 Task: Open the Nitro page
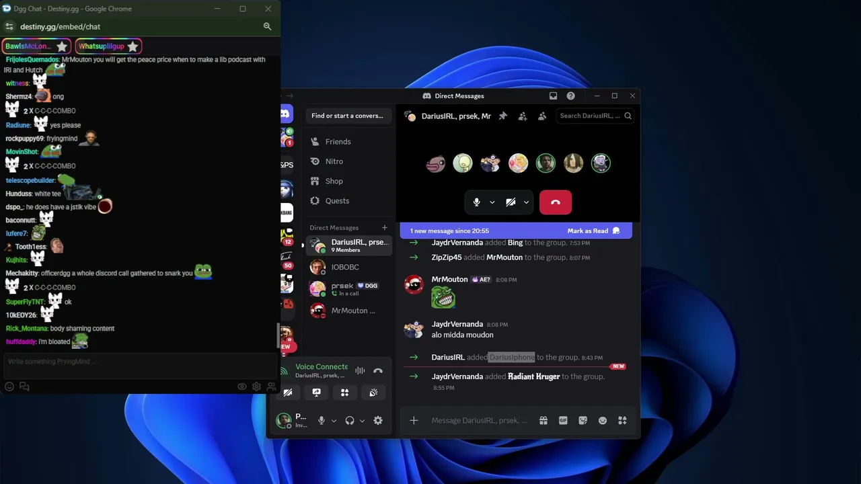coord(347,161)
